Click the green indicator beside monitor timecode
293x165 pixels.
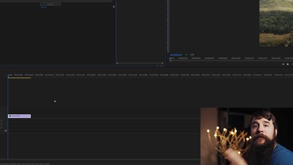tap(186, 55)
